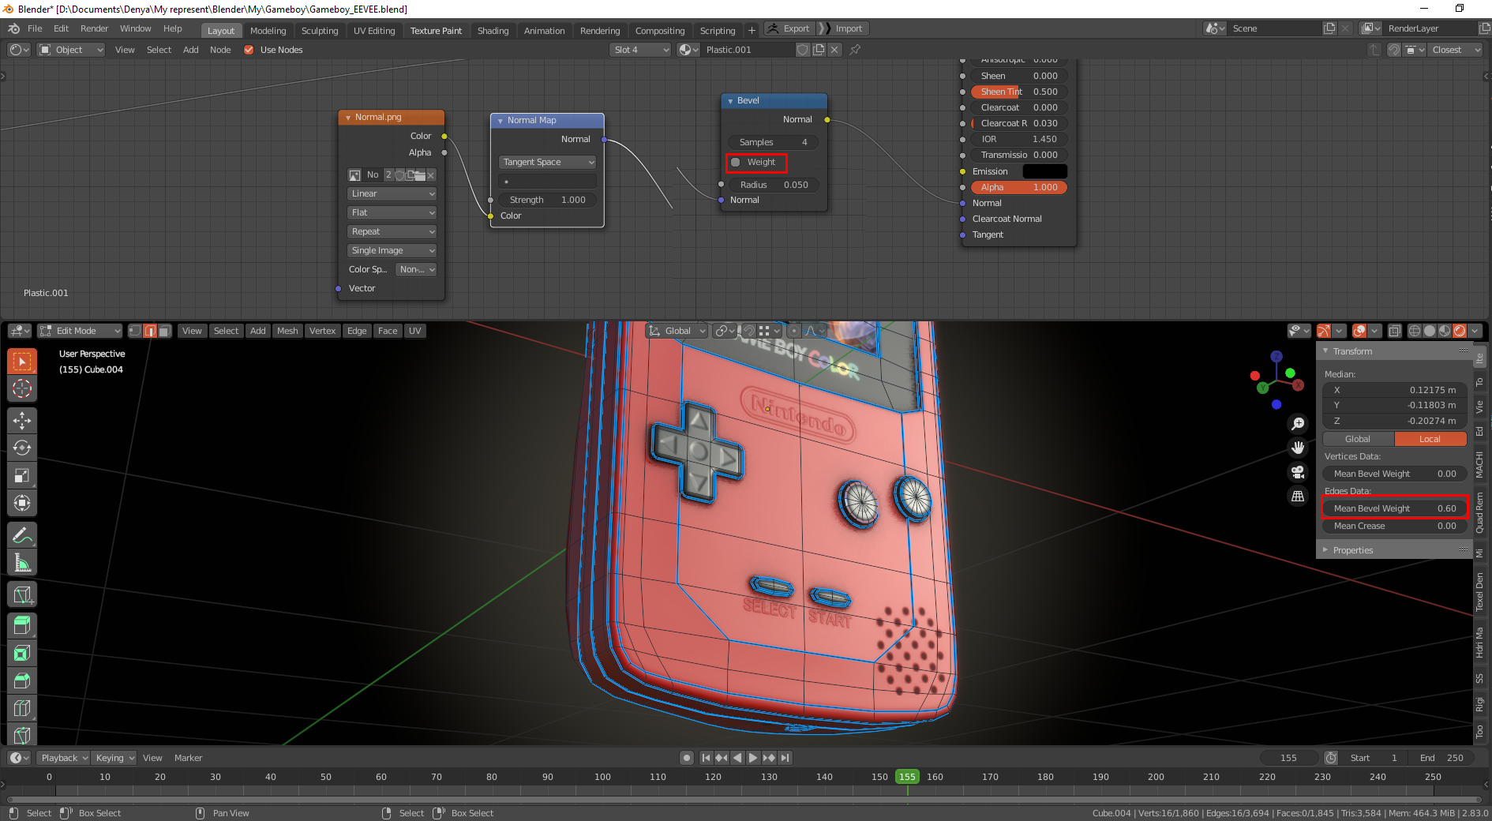The width and height of the screenshot is (1492, 821).
Task: Click the pan view hand icon
Action: point(1298,448)
